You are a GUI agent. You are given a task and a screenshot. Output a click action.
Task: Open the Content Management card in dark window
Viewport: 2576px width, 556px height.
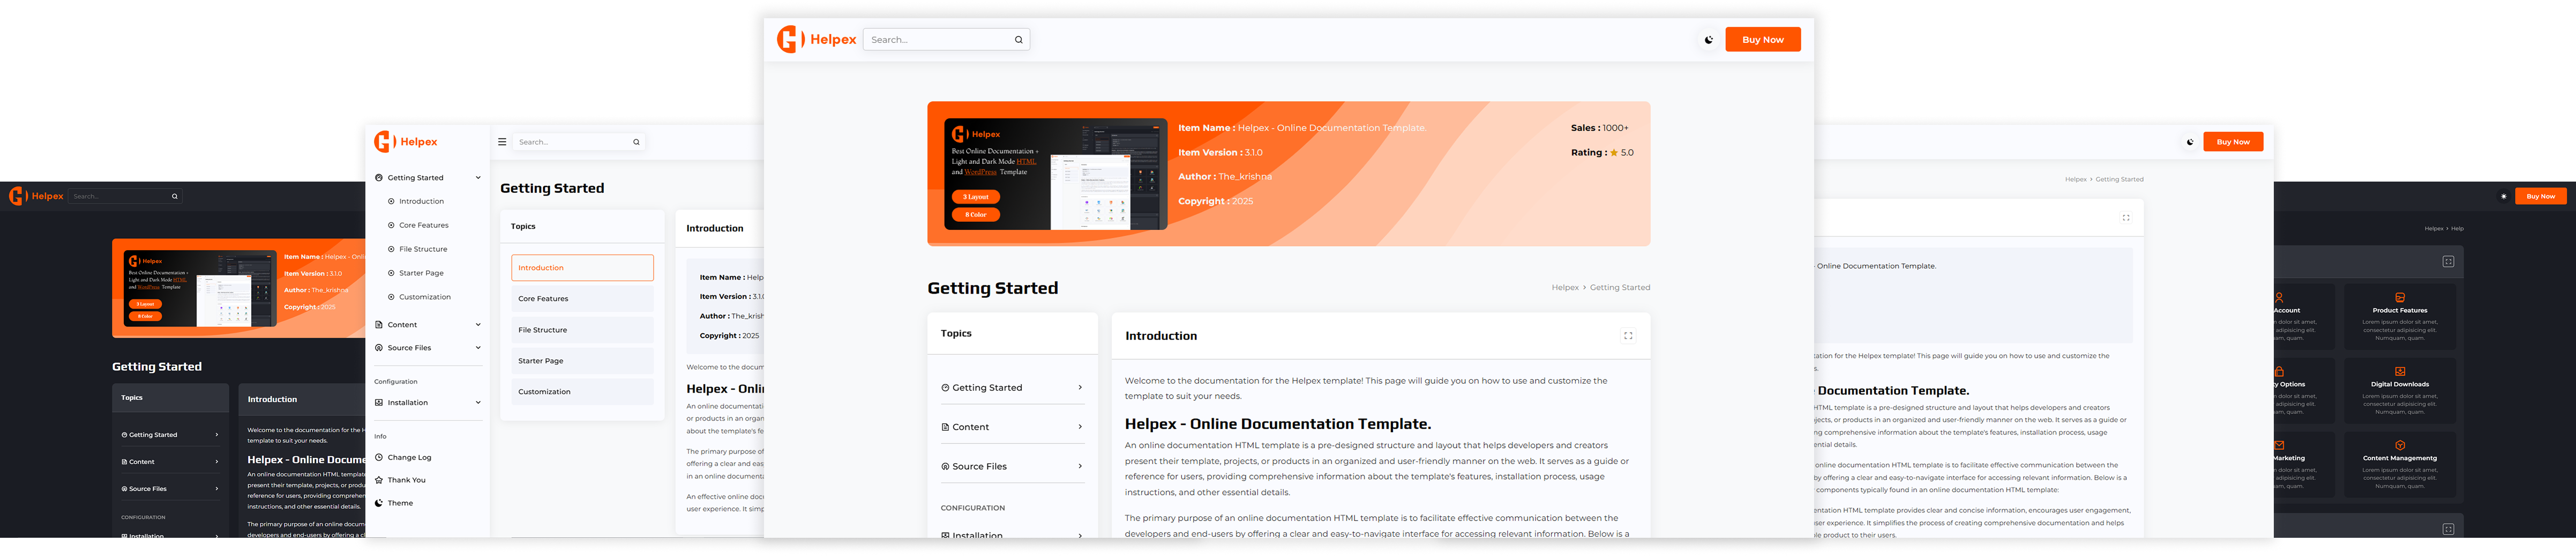(x=2400, y=464)
